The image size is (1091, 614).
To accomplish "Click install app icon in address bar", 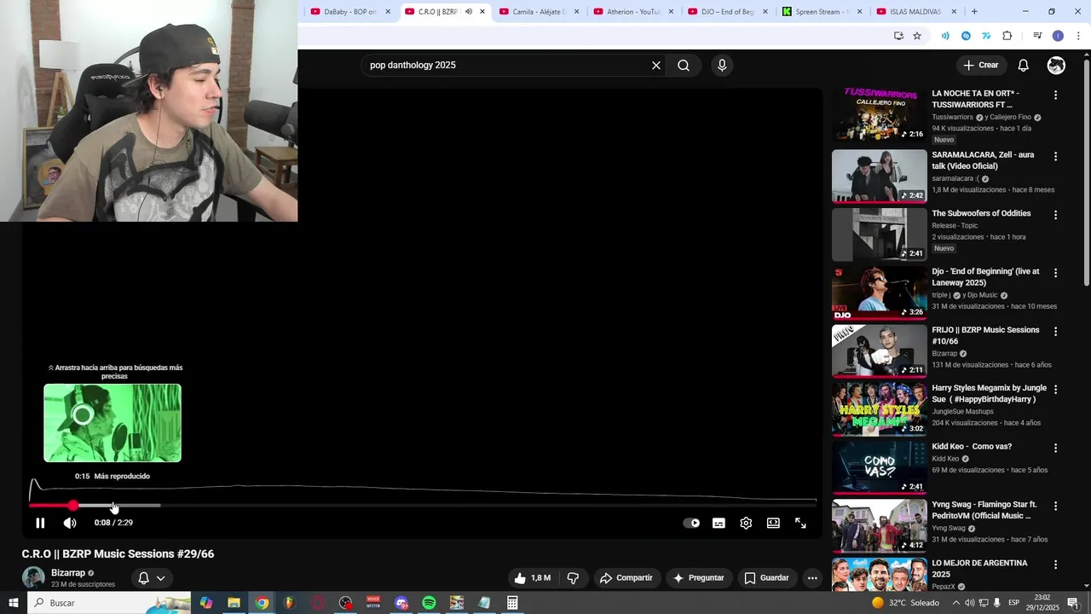I will point(898,36).
